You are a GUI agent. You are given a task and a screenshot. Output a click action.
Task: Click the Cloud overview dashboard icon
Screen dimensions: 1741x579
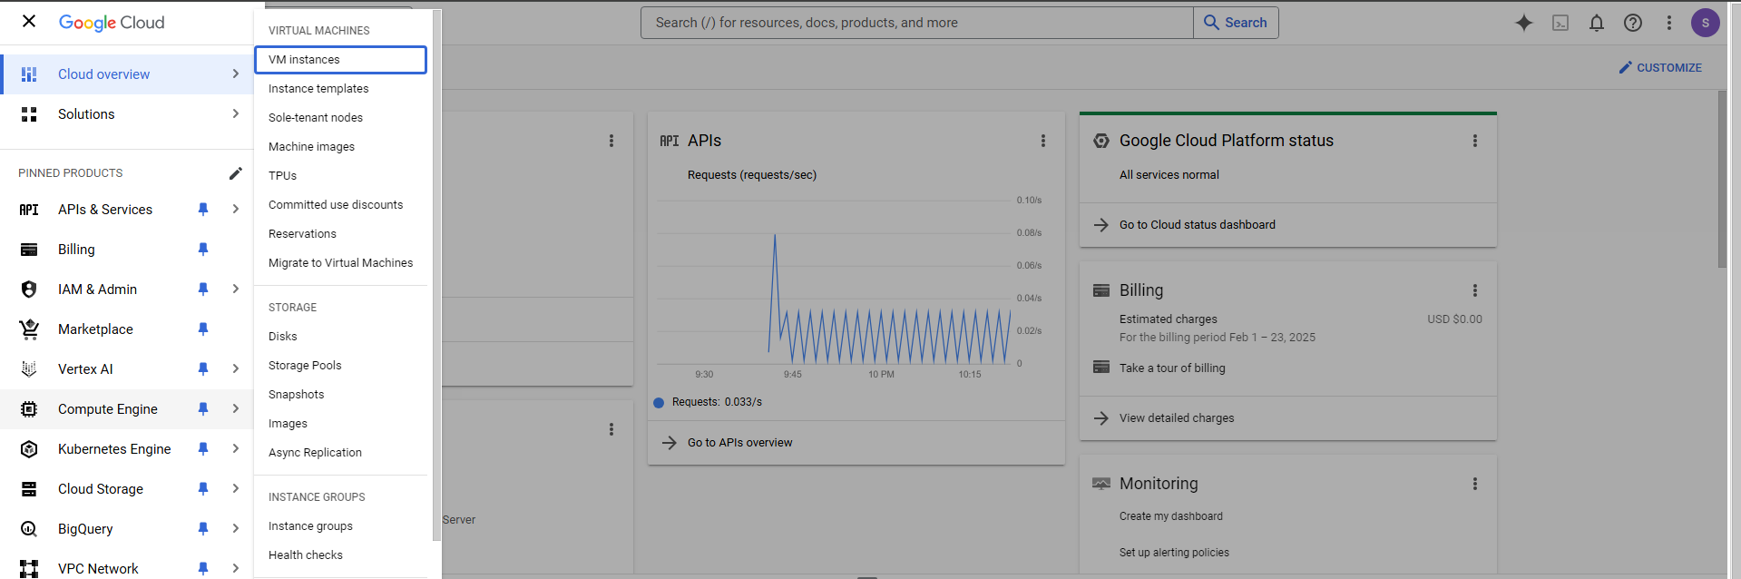tap(29, 74)
